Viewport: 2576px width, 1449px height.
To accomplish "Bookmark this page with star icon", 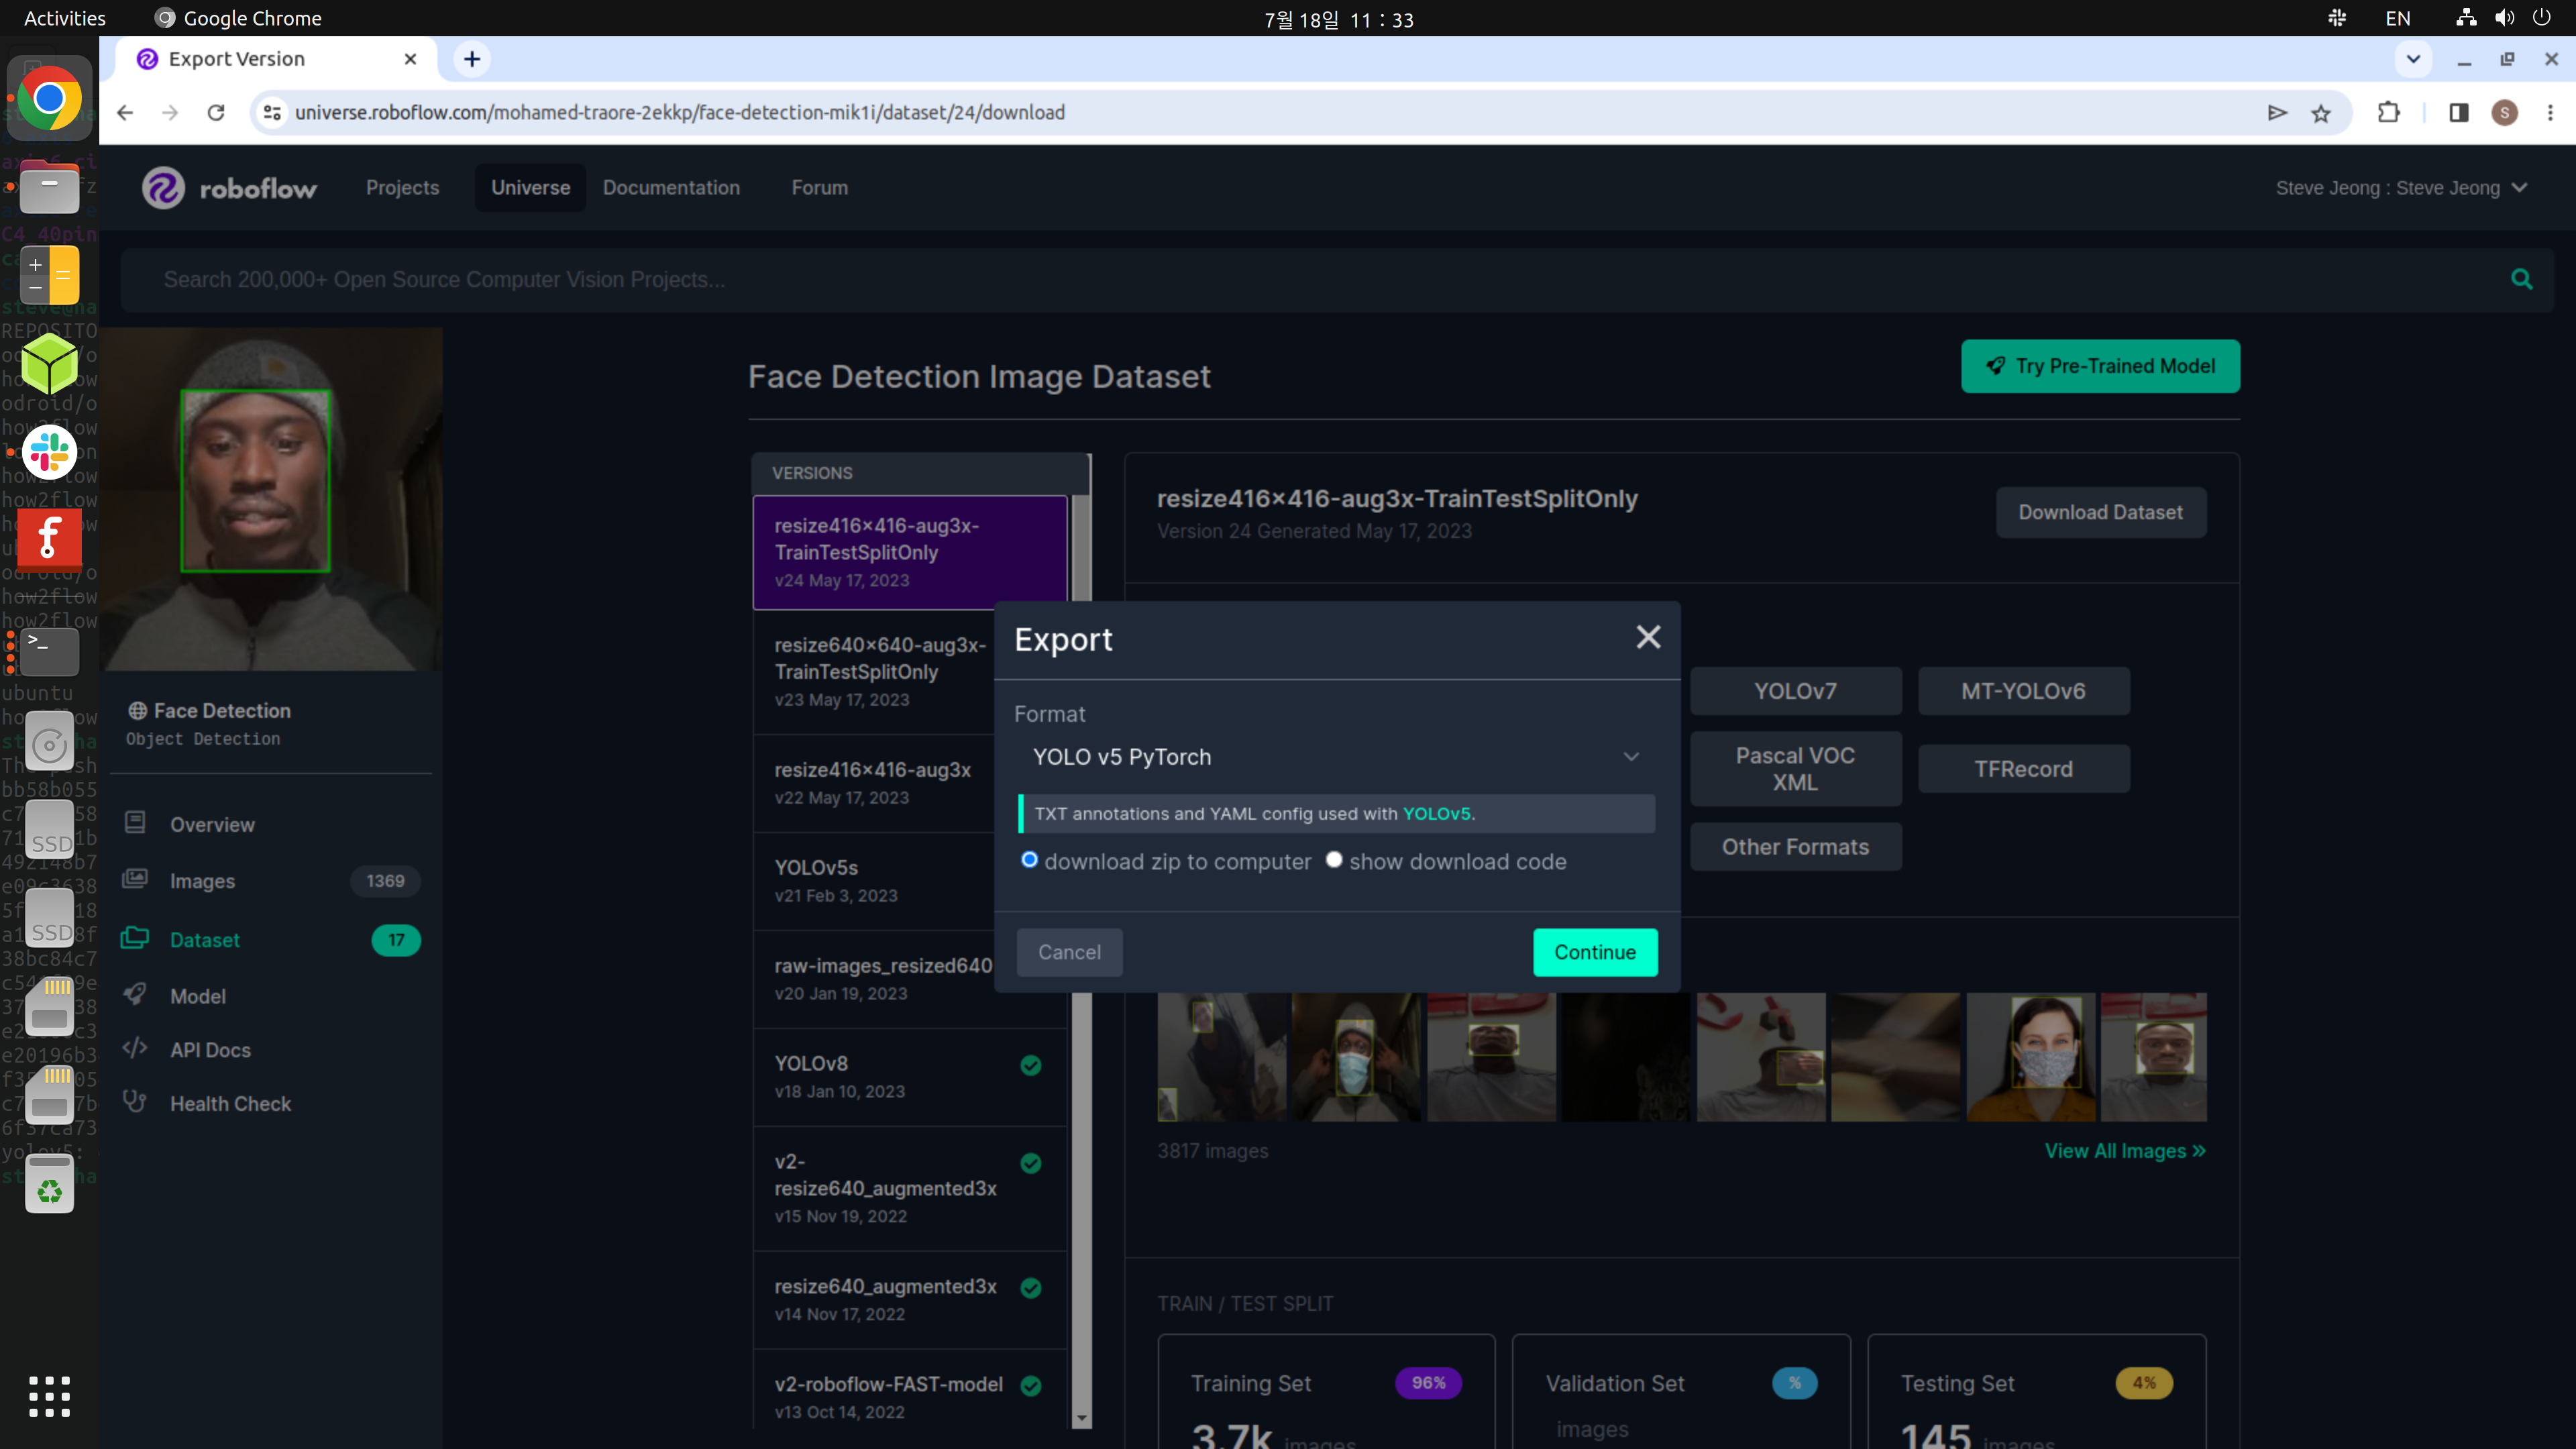I will click(x=2321, y=113).
